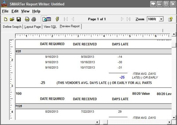Click days late value -30
Screen dimensions: 177x125
(x=120, y=62)
